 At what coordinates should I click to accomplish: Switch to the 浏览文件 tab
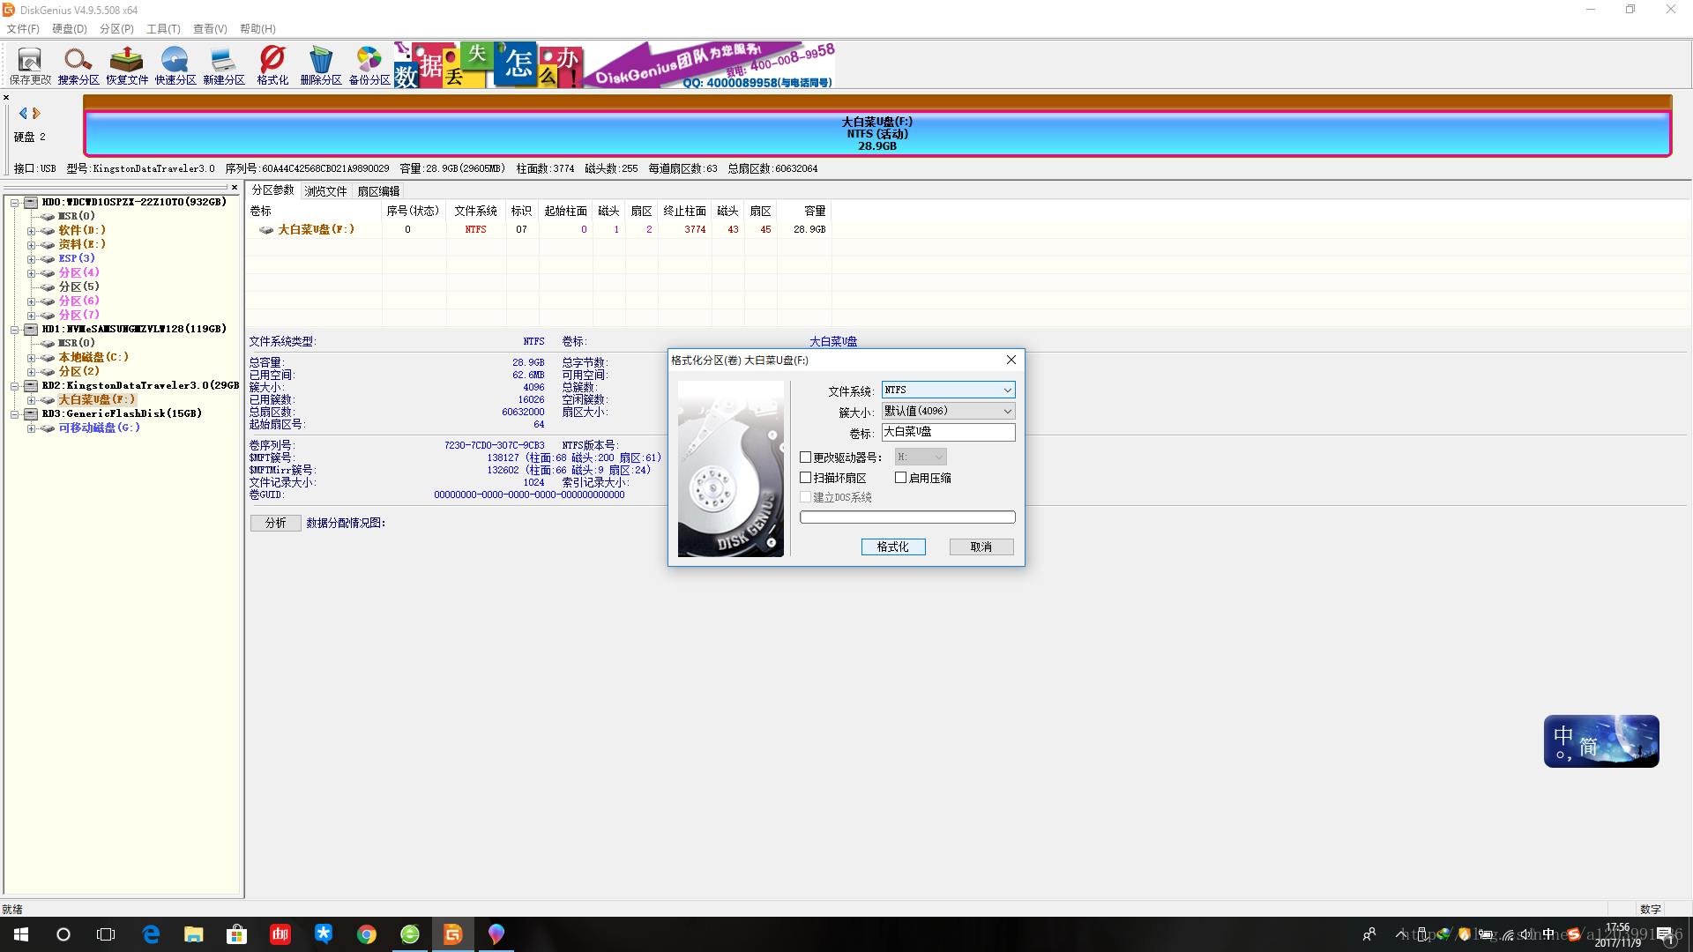325,191
